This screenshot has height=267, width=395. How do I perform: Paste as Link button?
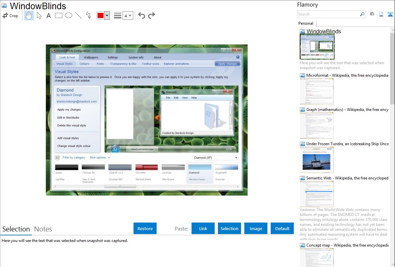(x=203, y=228)
